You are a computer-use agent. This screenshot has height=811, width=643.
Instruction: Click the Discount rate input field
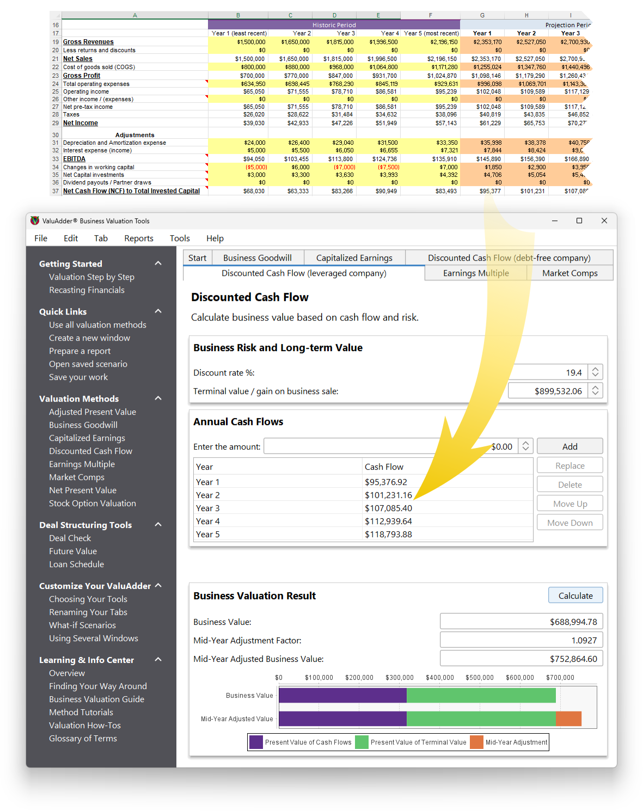[548, 372]
